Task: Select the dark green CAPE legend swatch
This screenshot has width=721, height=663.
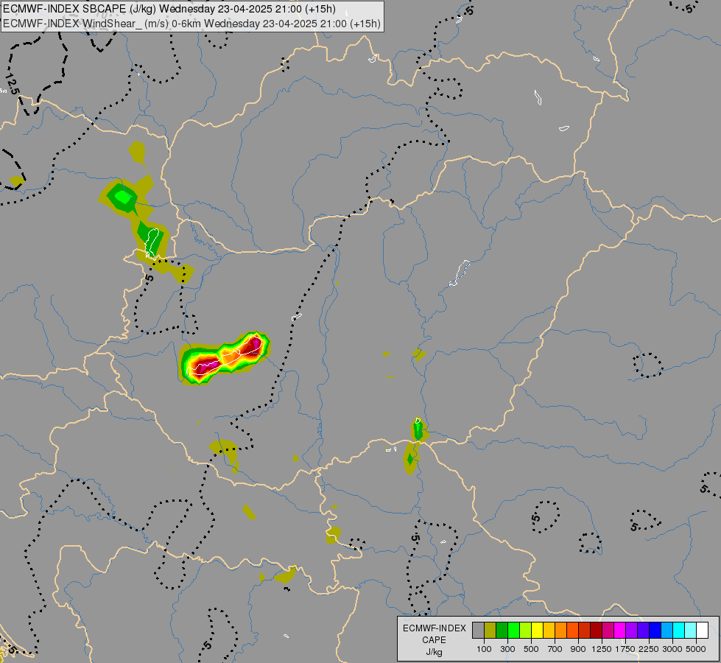Action: (502, 631)
